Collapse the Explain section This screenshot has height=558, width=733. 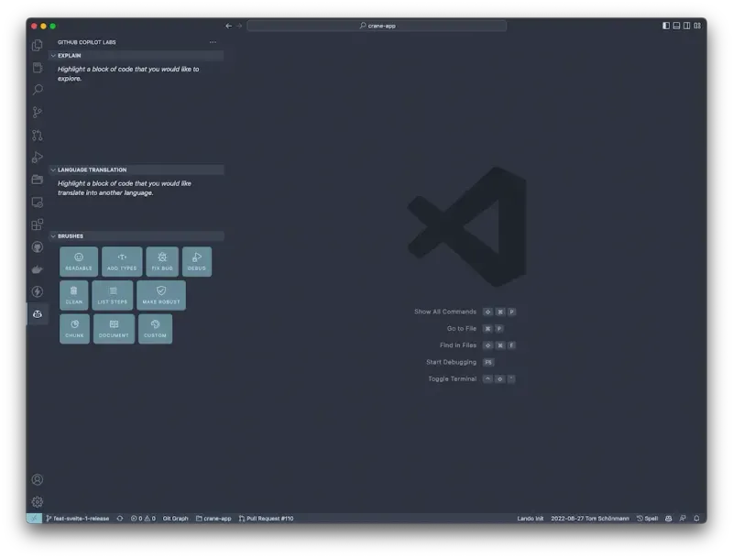(136, 56)
